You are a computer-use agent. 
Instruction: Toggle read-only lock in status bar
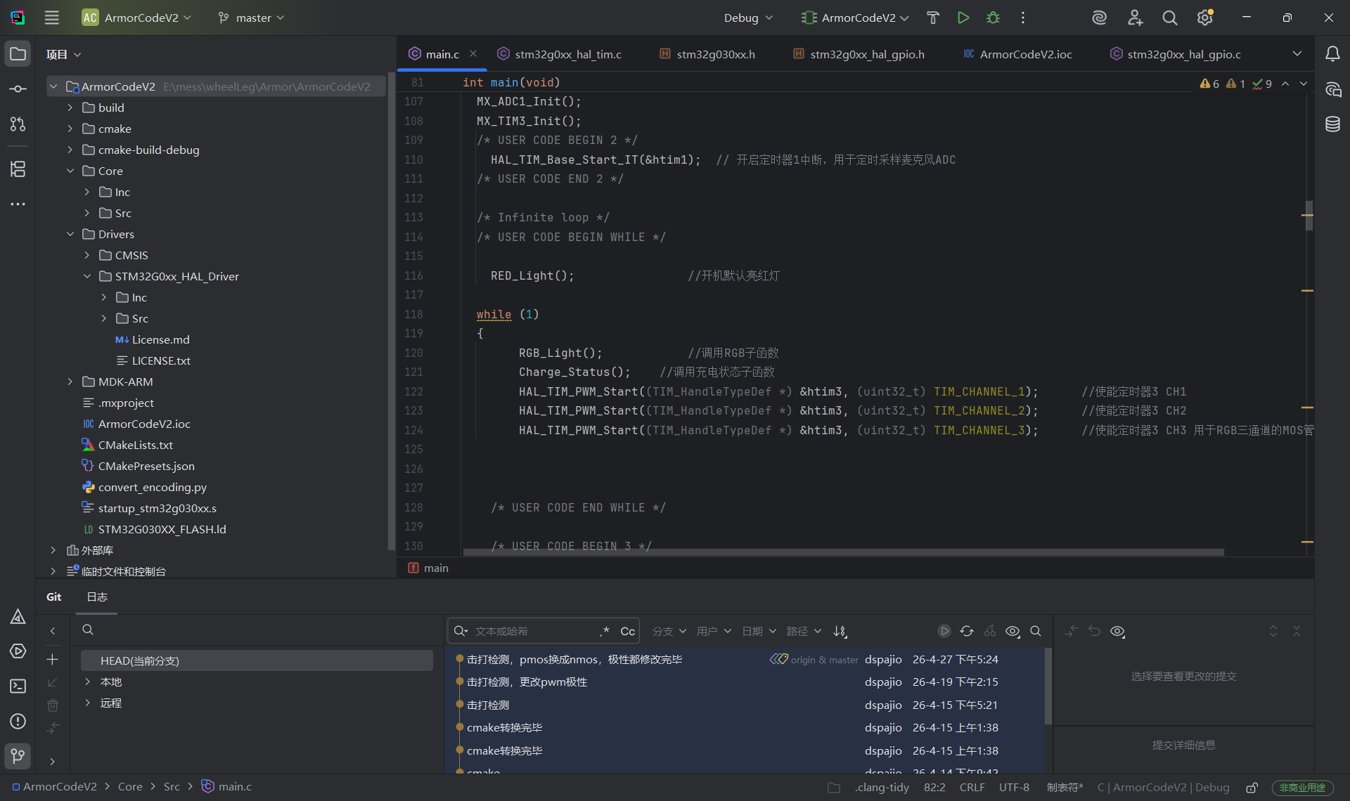pos(1252,787)
